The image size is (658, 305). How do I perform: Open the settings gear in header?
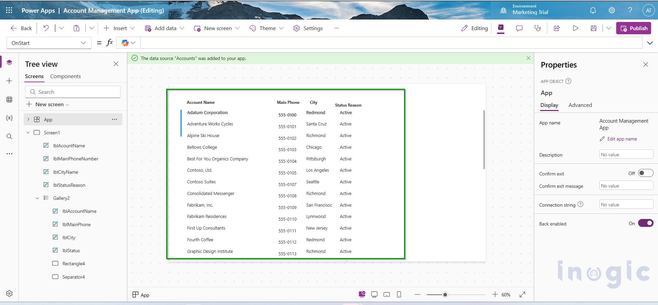click(x=612, y=10)
